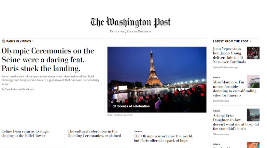
Task: Open the Miss Manners article thumbnail
Action: point(253,82)
